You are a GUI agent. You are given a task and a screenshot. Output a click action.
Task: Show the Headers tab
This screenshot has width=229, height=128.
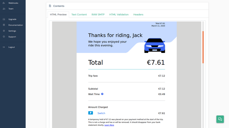click(x=138, y=15)
